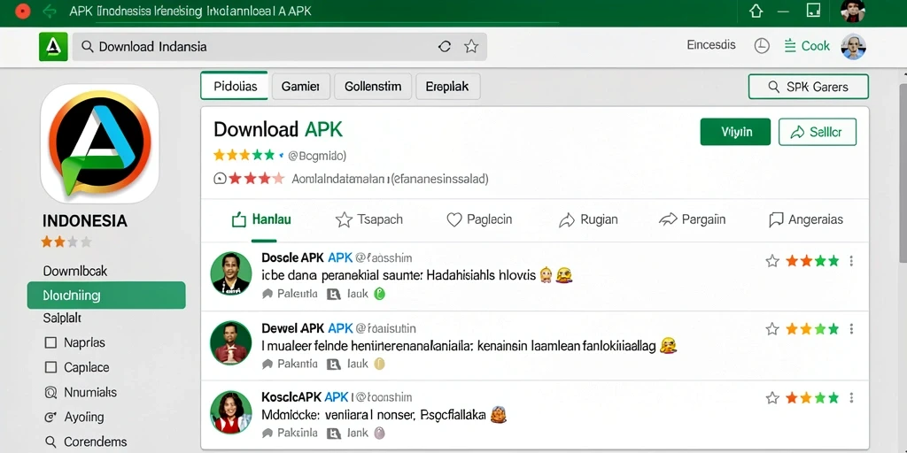907x453 pixels.
Task: Open the KosclcAPK reviewer avatar
Action: [x=231, y=412]
